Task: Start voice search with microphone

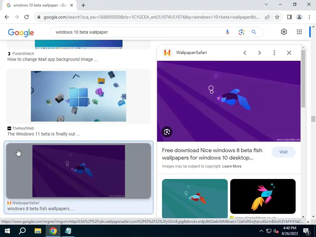Action: [x=227, y=32]
